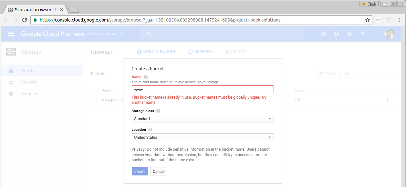Viewport: 406px width, 187px height.
Task: Tick the select-all buckets checkbox
Action: pos(96,90)
